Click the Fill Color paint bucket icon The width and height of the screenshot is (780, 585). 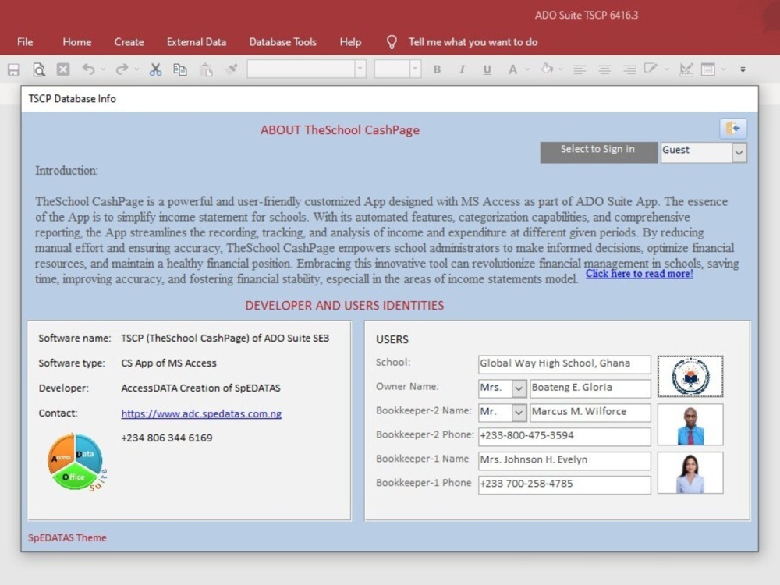tap(548, 69)
